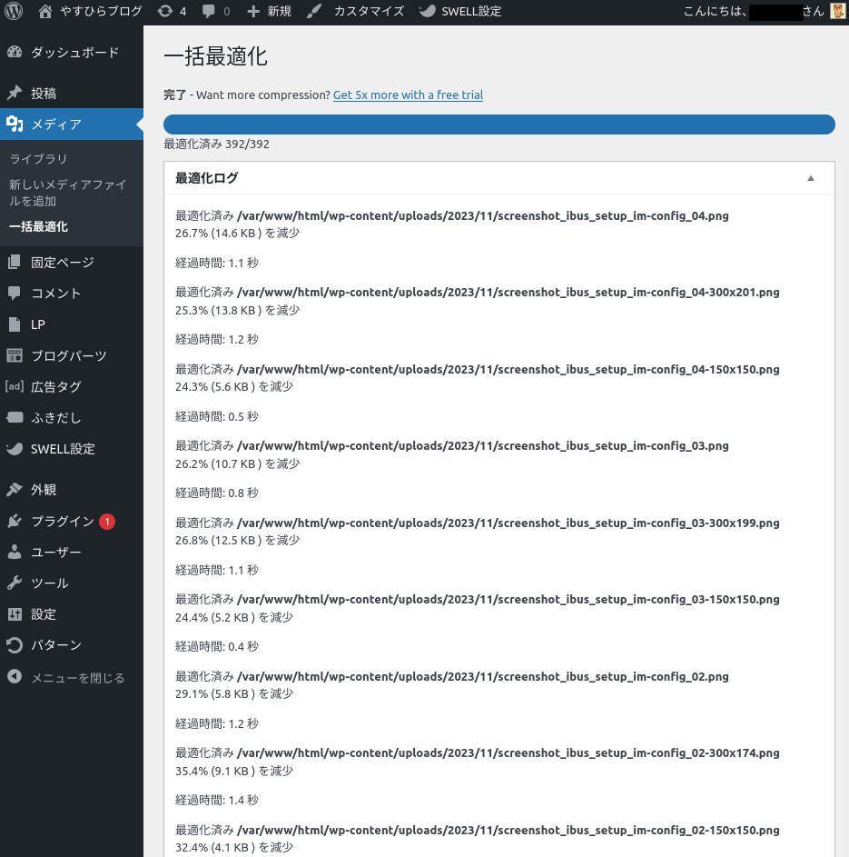The width and height of the screenshot is (849, 857).
Task: Open Dashboard from the sidebar
Action: point(74,53)
